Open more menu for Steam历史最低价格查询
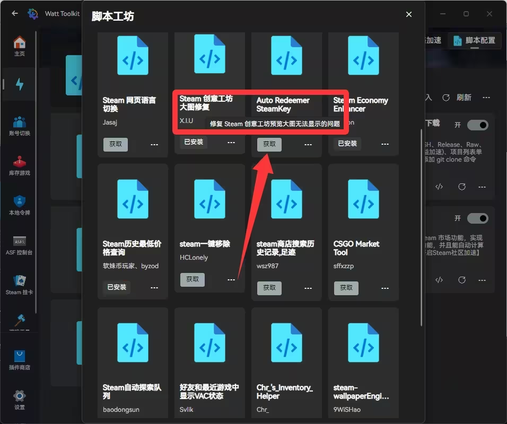 coord(154,287)
